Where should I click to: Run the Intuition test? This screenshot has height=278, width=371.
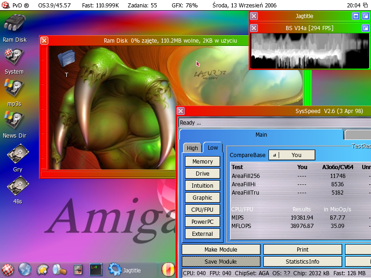click(x=203, y=186)
